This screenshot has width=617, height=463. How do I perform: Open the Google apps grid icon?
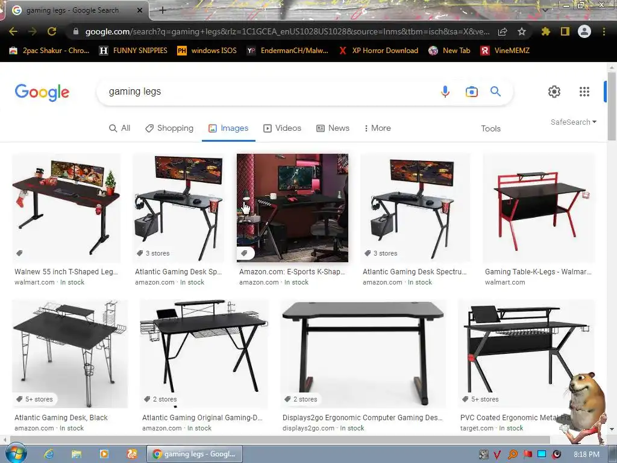584,92
